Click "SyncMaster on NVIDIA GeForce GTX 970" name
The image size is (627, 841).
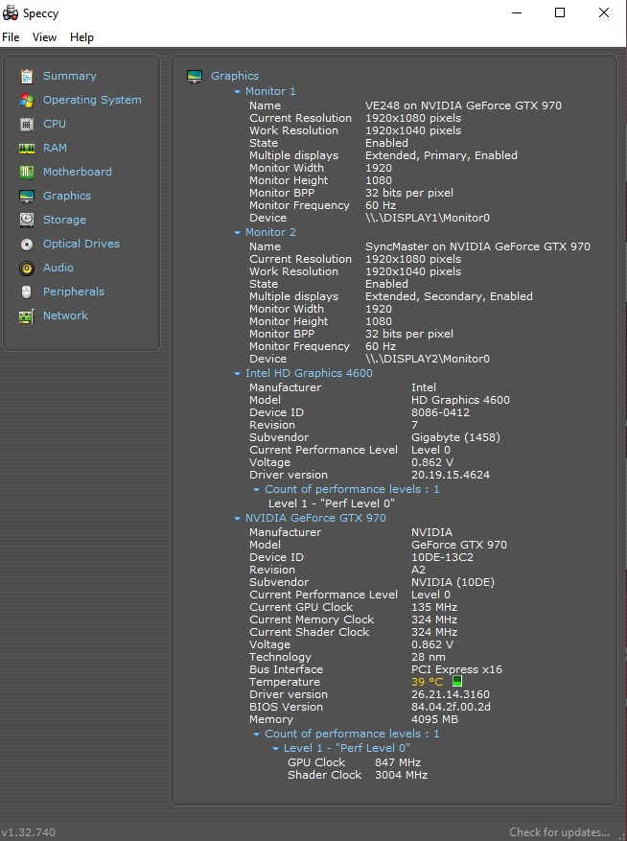point(477,246)
